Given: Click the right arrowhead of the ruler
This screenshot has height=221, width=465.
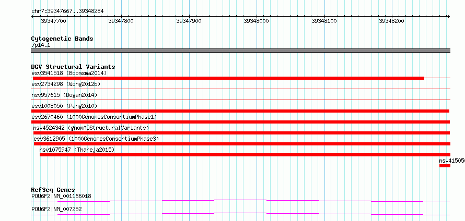Looking at the screenshot, I should click(449, 17).
